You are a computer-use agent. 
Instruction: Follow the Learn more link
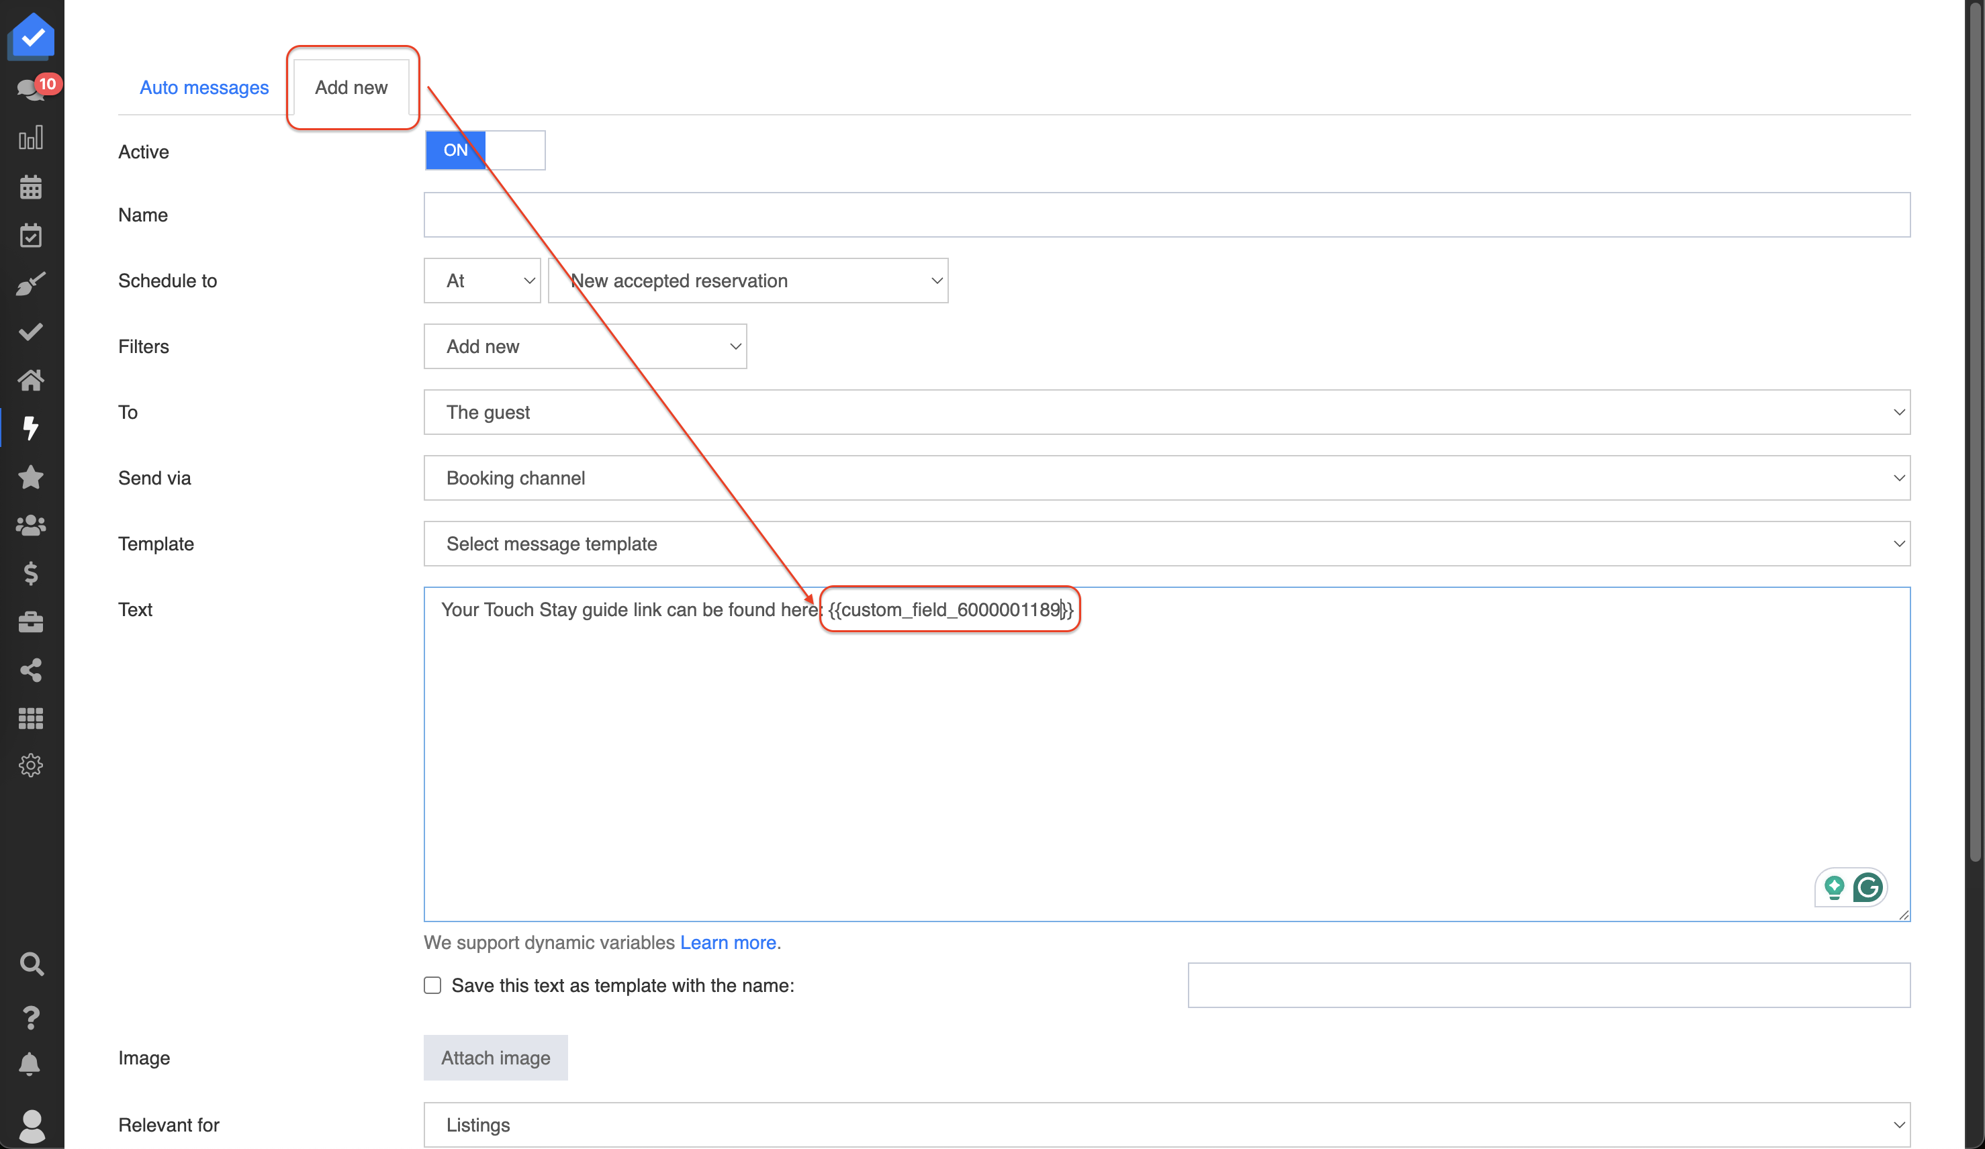pos(728,943)
